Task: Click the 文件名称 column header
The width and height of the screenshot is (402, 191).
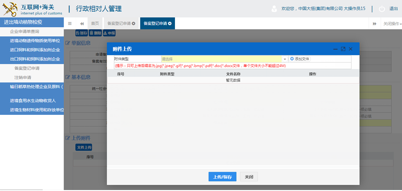Action: 233,74
